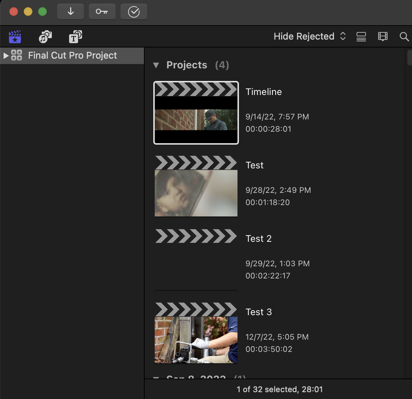Select the Test project thumbnail
The height and width of the screenshot is (399, 412).
pos(196,186)
